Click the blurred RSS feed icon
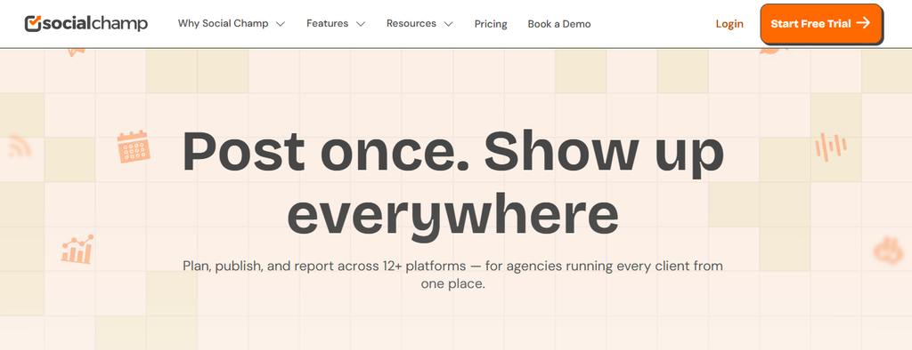This screenshot has height=350, width=912. click(x=20, y=147)
